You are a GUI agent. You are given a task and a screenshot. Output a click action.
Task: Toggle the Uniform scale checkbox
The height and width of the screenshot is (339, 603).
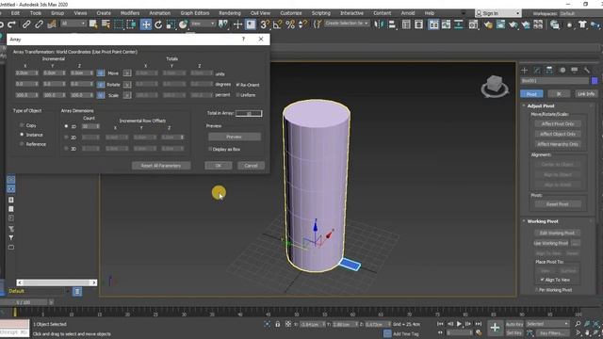pos(237,94)
